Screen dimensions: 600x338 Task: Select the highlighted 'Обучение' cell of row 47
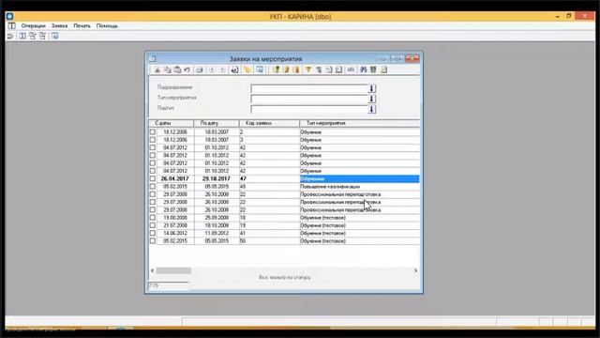(360, 179)
